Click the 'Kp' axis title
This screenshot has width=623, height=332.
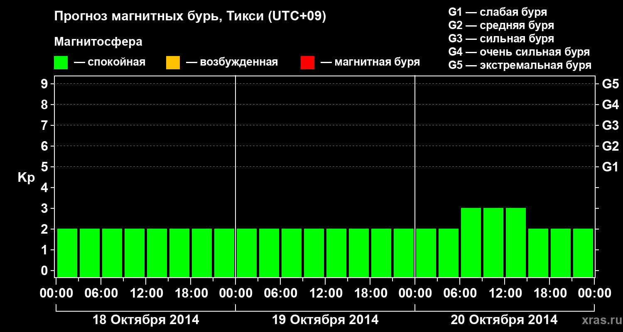tap(26, 177)
